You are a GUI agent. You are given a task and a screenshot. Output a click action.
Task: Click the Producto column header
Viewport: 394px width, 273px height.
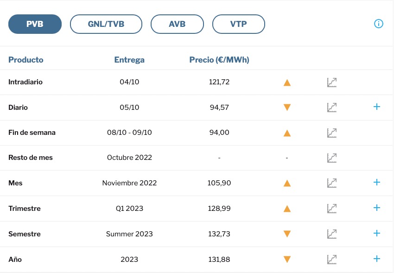(26, 60)
